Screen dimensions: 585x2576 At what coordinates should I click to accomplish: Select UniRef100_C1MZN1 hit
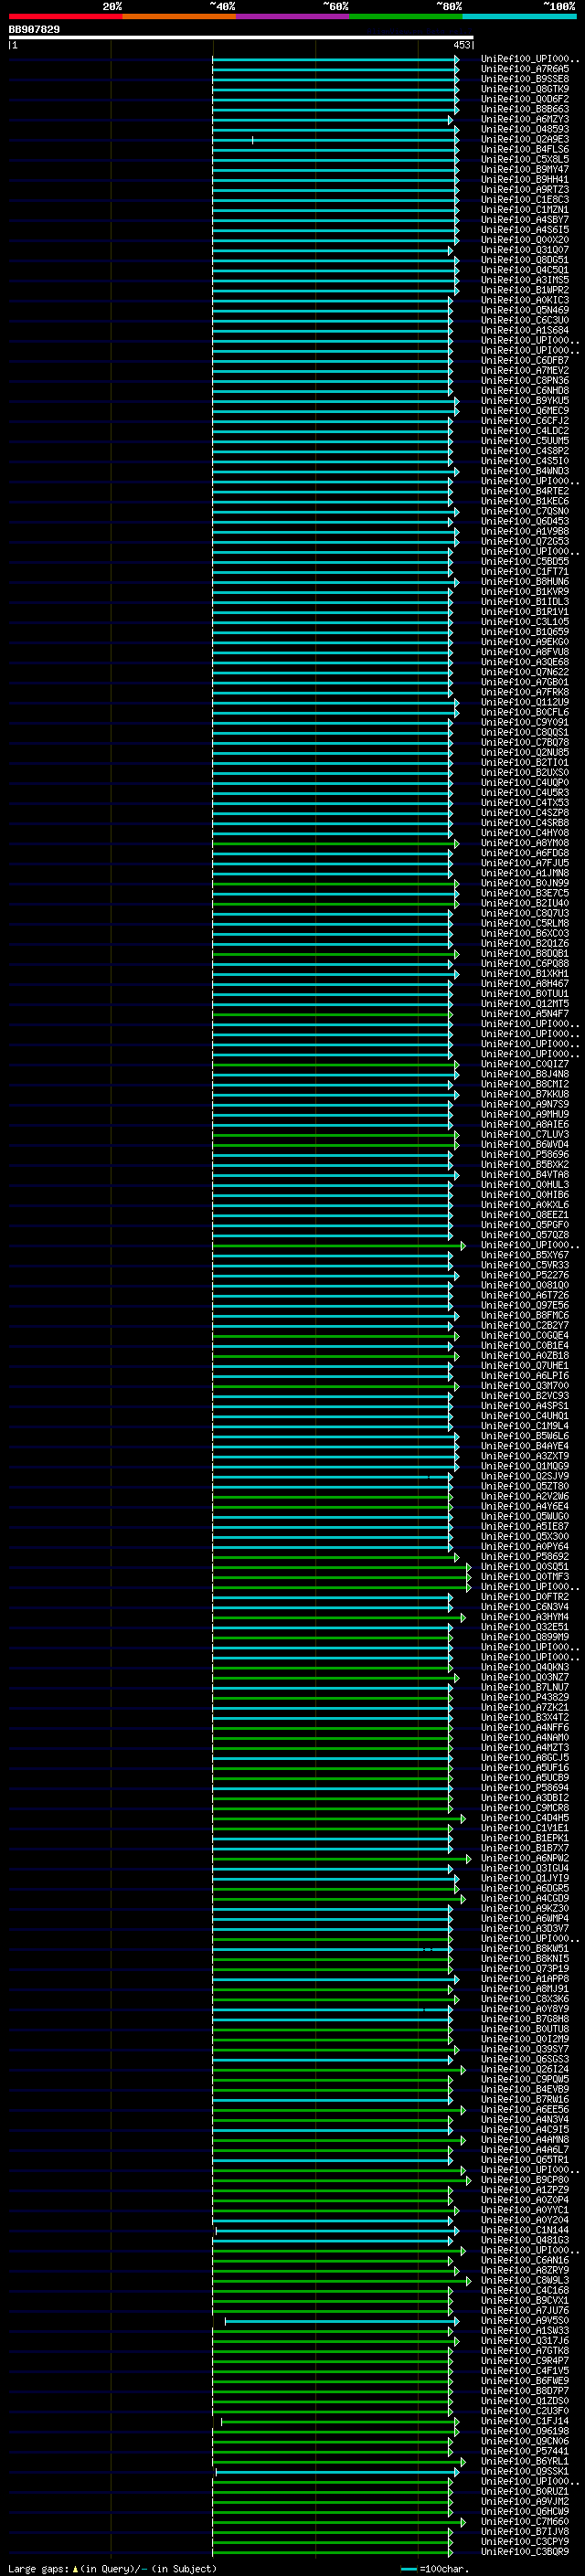click(x=525, y=210)
